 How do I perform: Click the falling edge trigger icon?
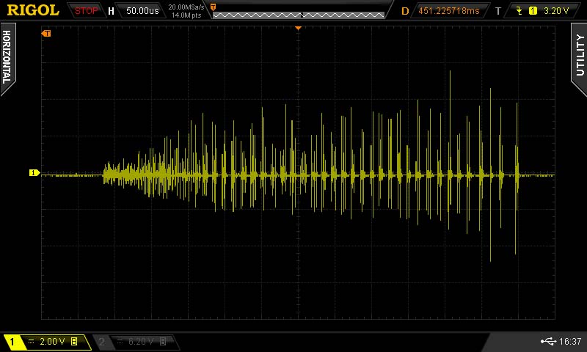coord(519,11)
